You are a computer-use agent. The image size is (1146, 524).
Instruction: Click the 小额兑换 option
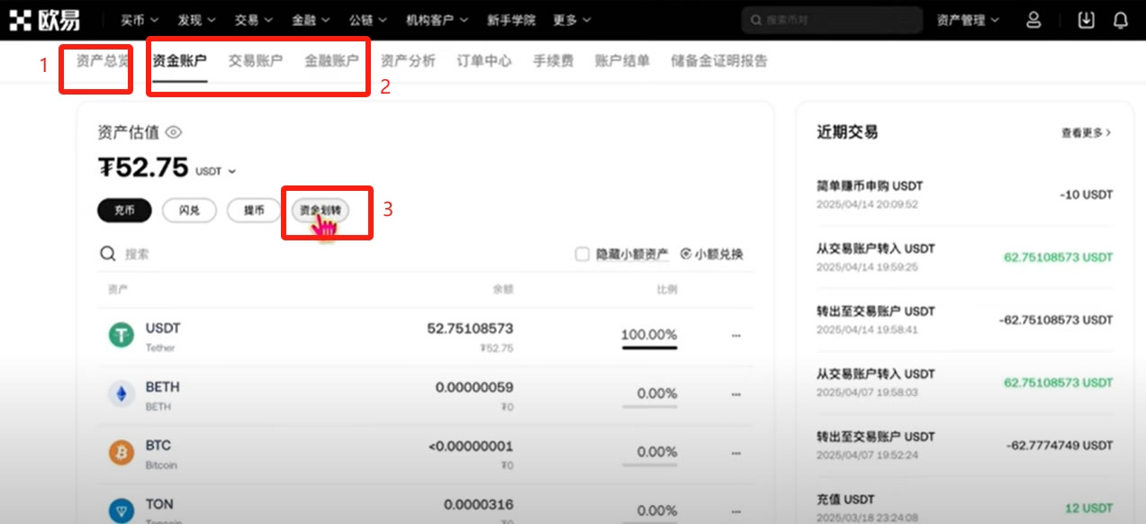pyautogui.click(x=711, y=255)
